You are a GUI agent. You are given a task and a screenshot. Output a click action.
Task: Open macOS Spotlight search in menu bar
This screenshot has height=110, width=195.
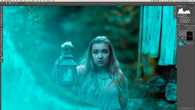(x=190, y=1)
